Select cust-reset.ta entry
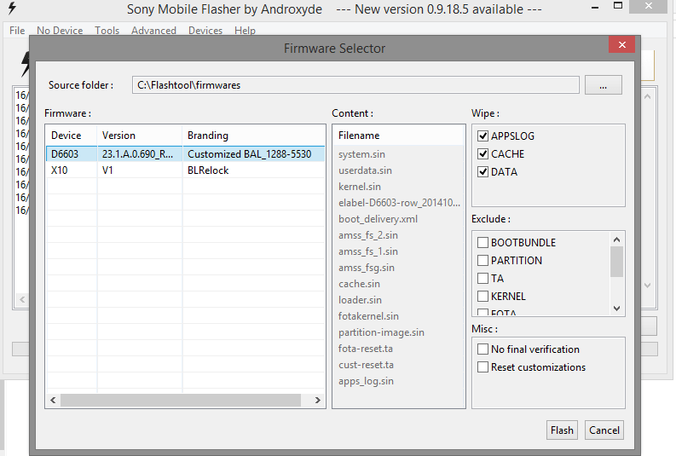This screenshot has height=456, width=676. 366,365
